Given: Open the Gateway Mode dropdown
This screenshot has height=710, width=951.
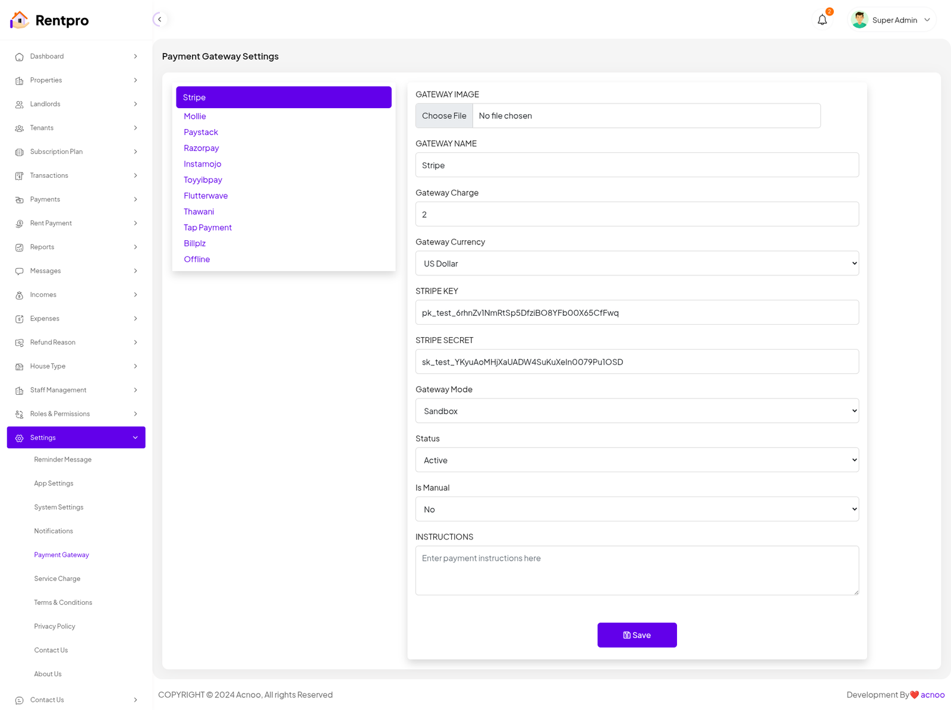Looking at the screenshot, I should tap(637, 411).
